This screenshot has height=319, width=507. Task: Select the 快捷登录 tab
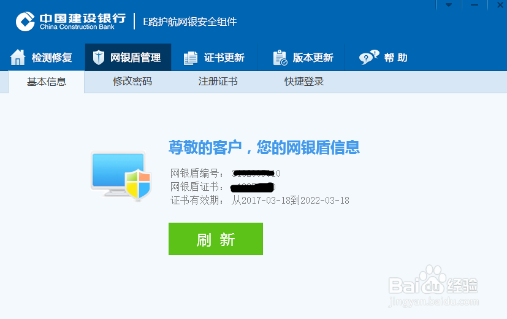click(304, 82)
